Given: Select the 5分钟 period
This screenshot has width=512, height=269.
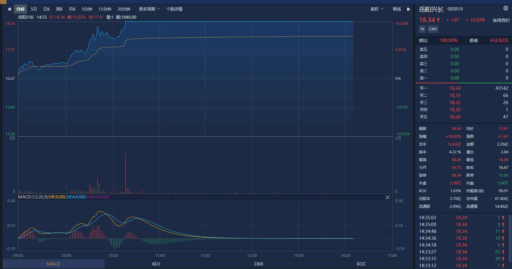Looking at the screenshot, I should [87, 9].
